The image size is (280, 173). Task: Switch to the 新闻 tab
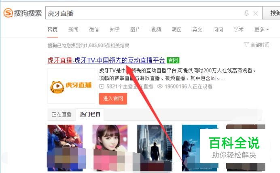73,30
